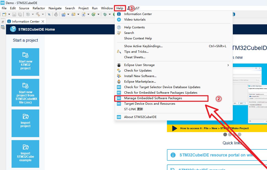Open dropdown next to new source folder icon
The height and width of the screenshot is (170, 267).
point(78,15)
